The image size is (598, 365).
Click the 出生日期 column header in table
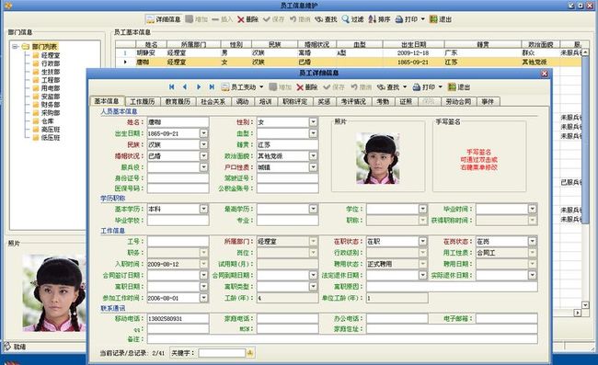pos(413,44)
